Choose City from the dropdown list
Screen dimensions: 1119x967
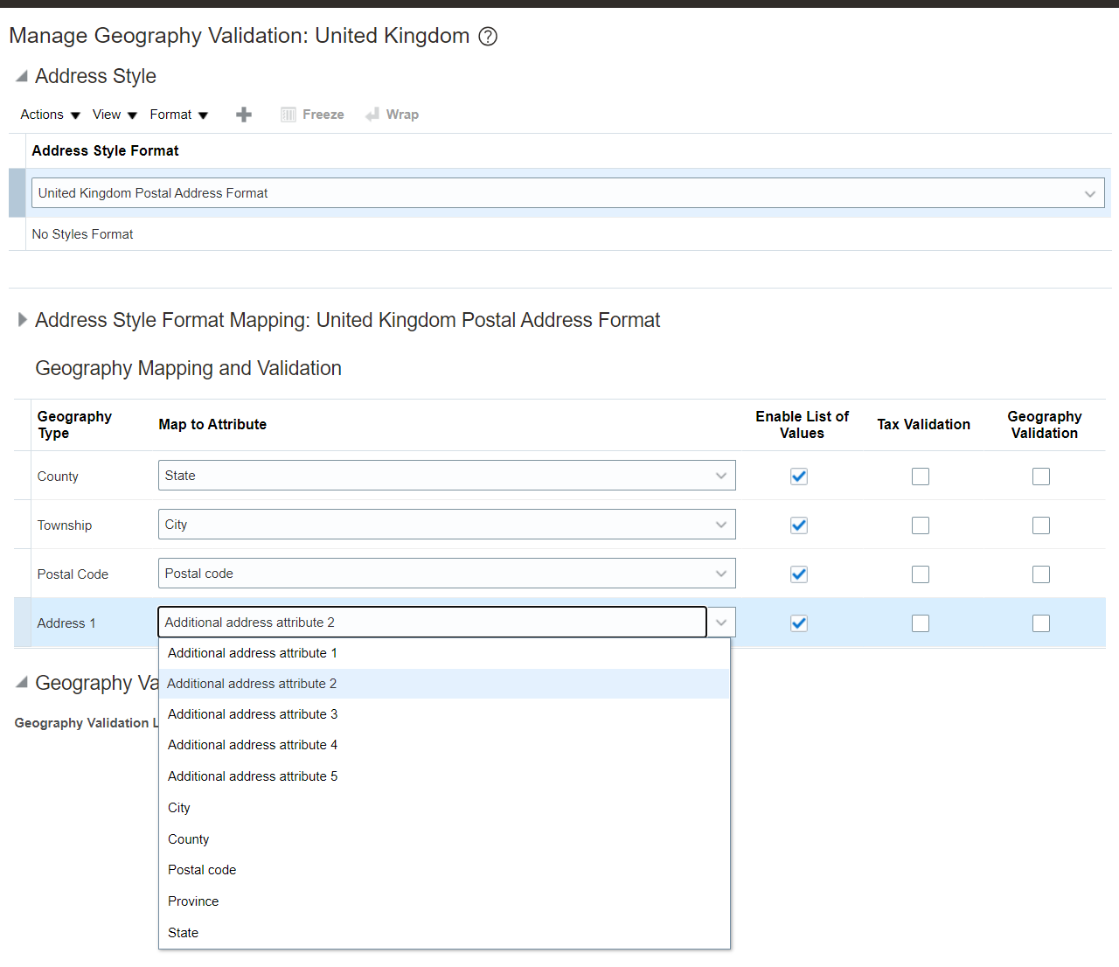pos(444,808)
